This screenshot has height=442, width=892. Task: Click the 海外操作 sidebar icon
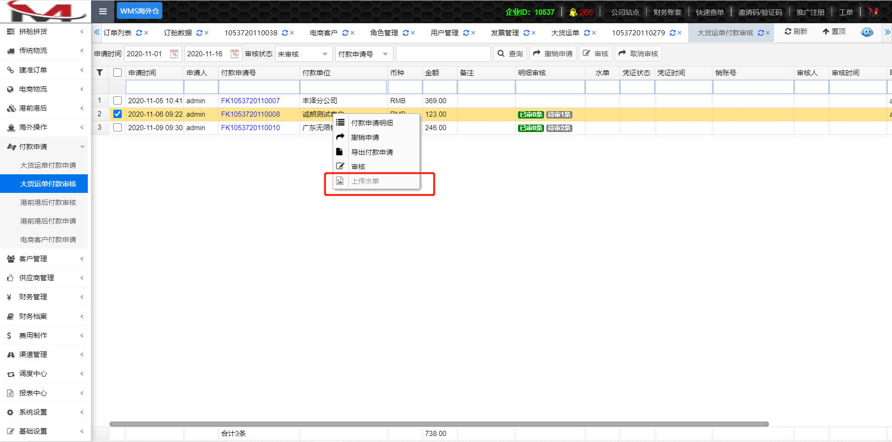pyautogui.click(x=10, y=127)
